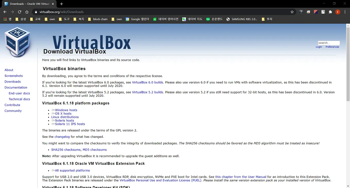Open the Chrome three-dot menu

pyautogui.click(x=345, y=12)
